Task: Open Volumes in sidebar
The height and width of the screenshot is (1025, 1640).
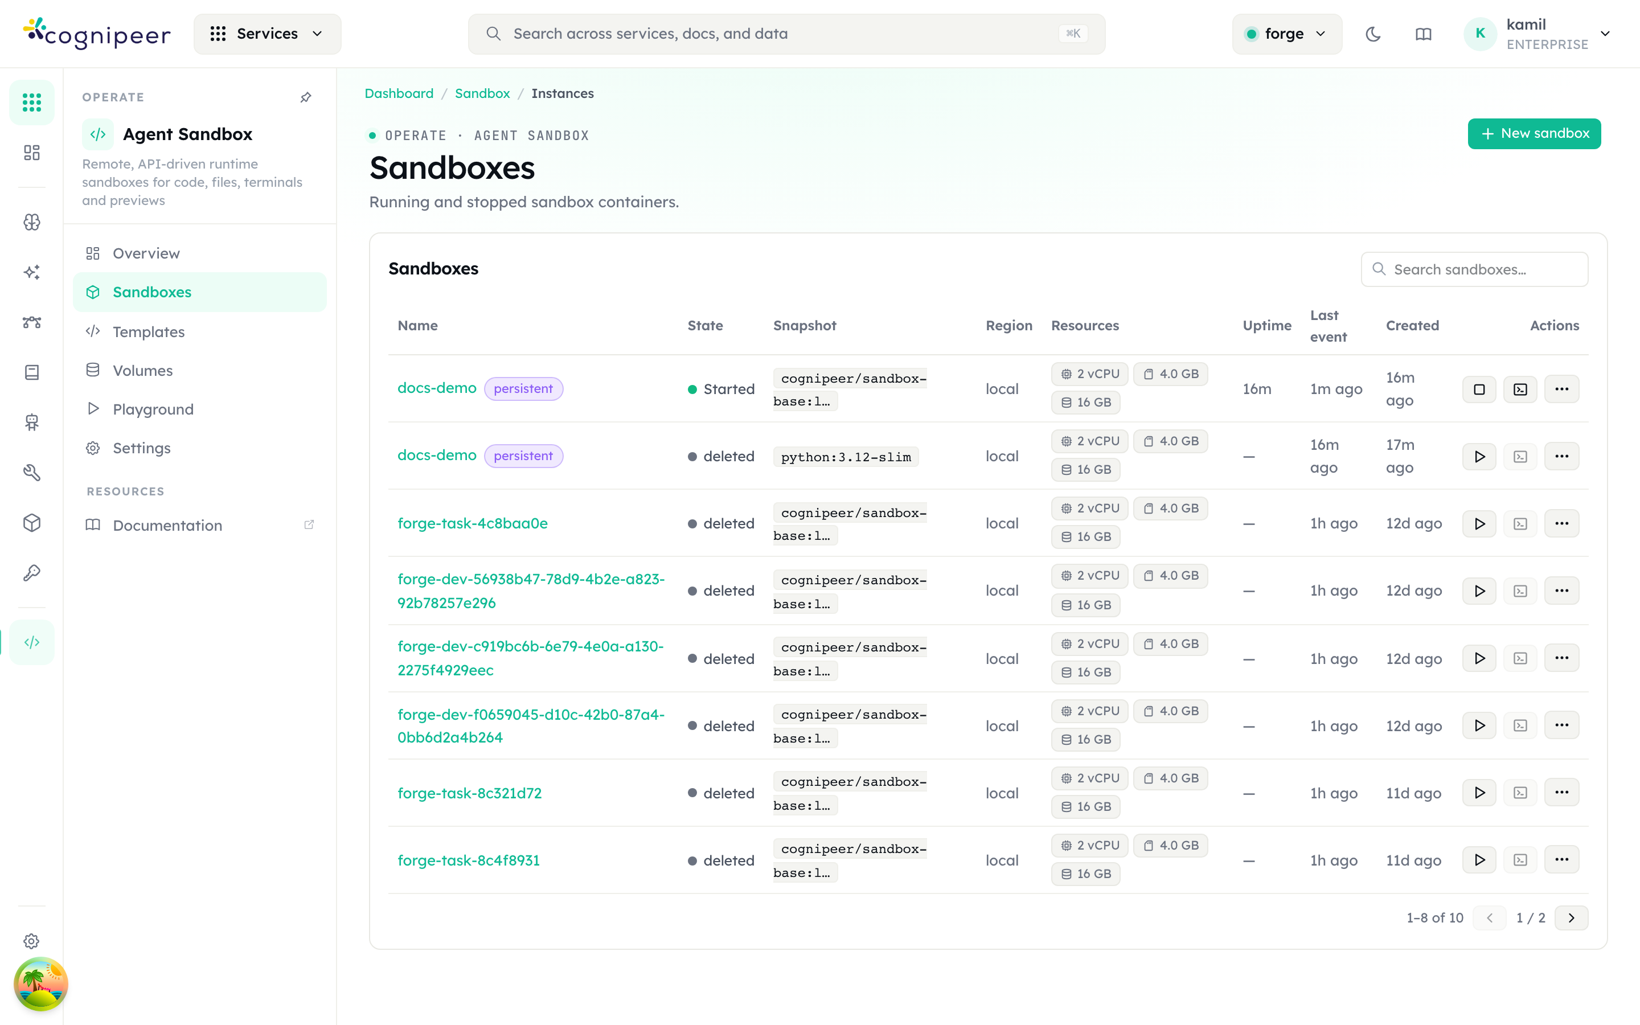Action: point(199,370)
